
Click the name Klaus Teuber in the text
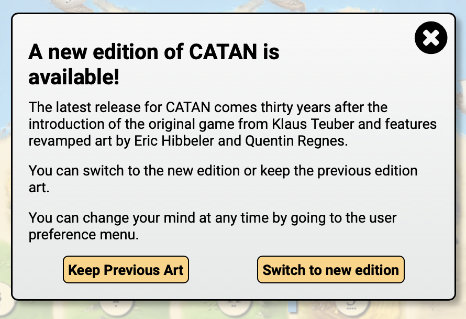point(313,124)
